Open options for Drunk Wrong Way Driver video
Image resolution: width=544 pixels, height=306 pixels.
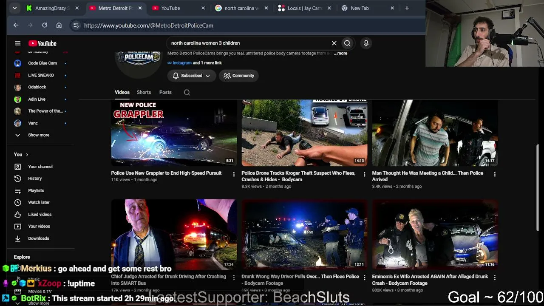[x=364, y=277]
